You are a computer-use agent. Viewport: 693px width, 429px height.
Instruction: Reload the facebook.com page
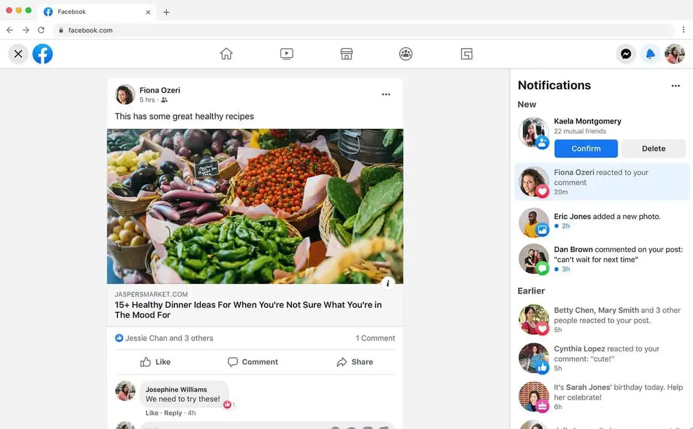41,30
